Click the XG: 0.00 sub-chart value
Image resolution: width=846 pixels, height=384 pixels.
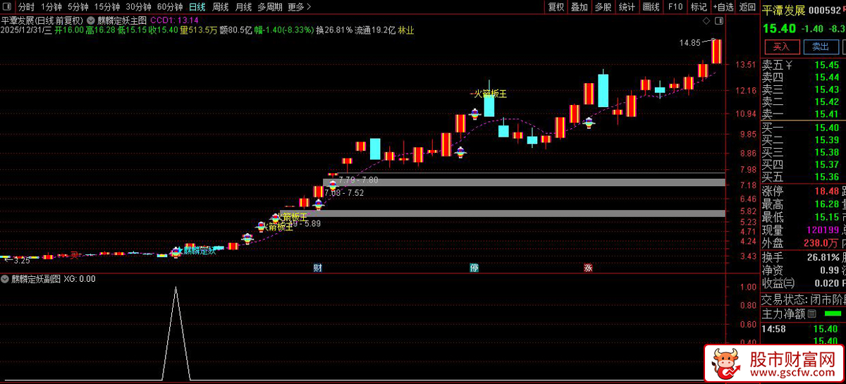tap(80, 279)
